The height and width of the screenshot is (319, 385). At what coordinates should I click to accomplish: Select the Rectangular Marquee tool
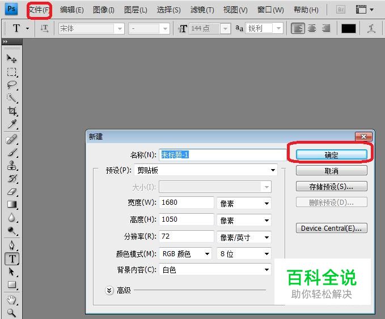(x=11, y=72)
